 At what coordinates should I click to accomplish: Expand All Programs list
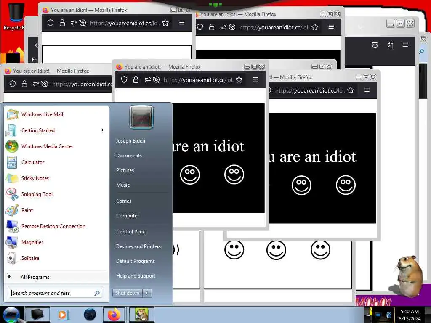pos(56,277)
